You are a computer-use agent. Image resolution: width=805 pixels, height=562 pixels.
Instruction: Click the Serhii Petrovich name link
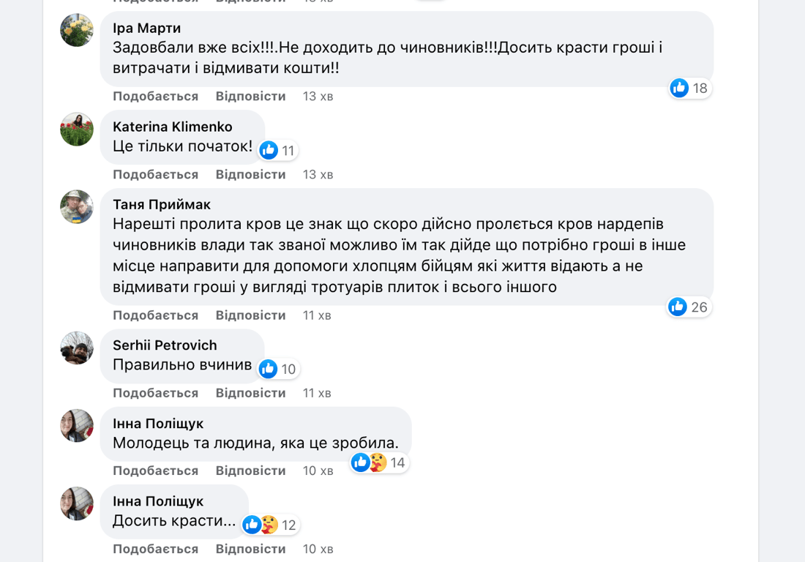point(165,345)
